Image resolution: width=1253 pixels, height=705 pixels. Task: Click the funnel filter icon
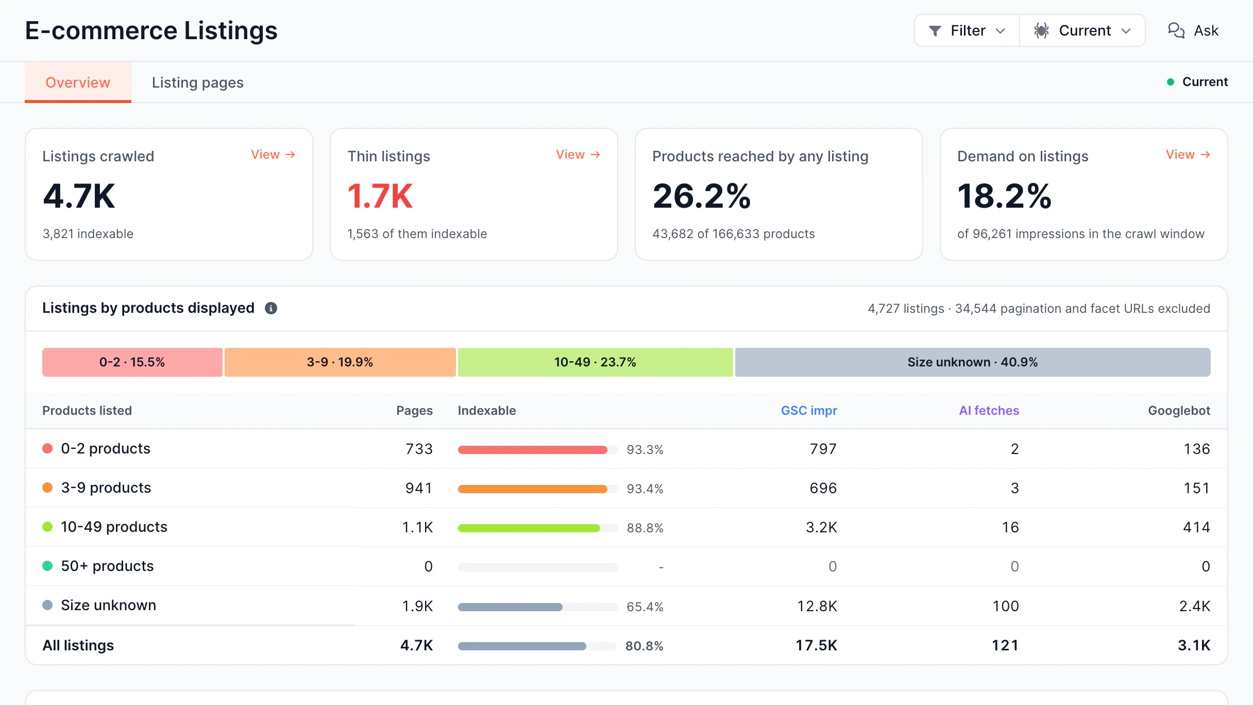[935, 31]
